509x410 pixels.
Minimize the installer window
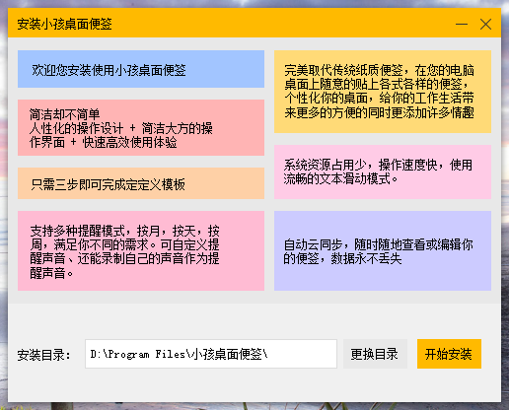[462, 24]
